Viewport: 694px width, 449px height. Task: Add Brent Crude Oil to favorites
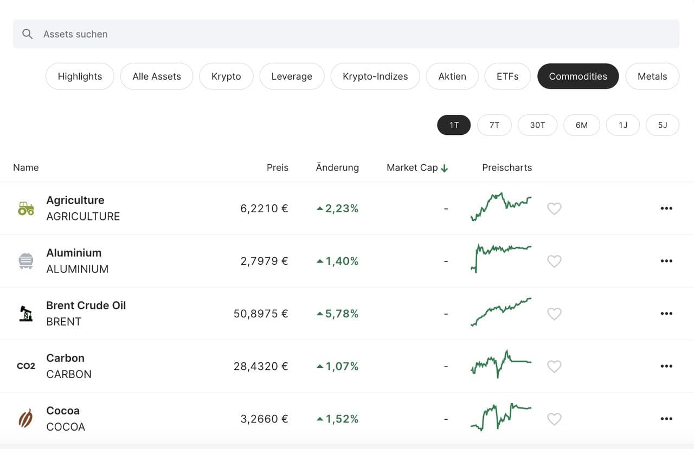(x=554, y=314)
